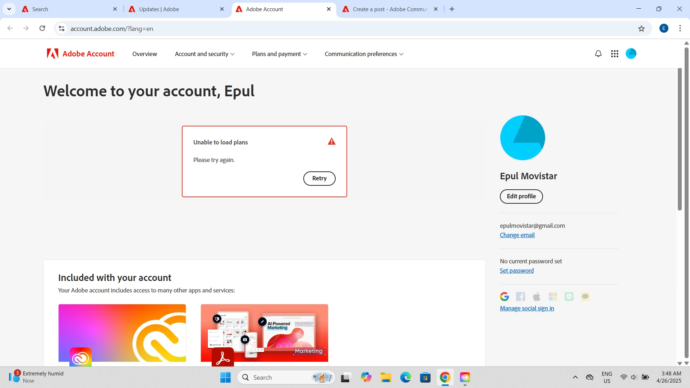
Task: Click the Google social sign-in icon
Action: [504, 296]
